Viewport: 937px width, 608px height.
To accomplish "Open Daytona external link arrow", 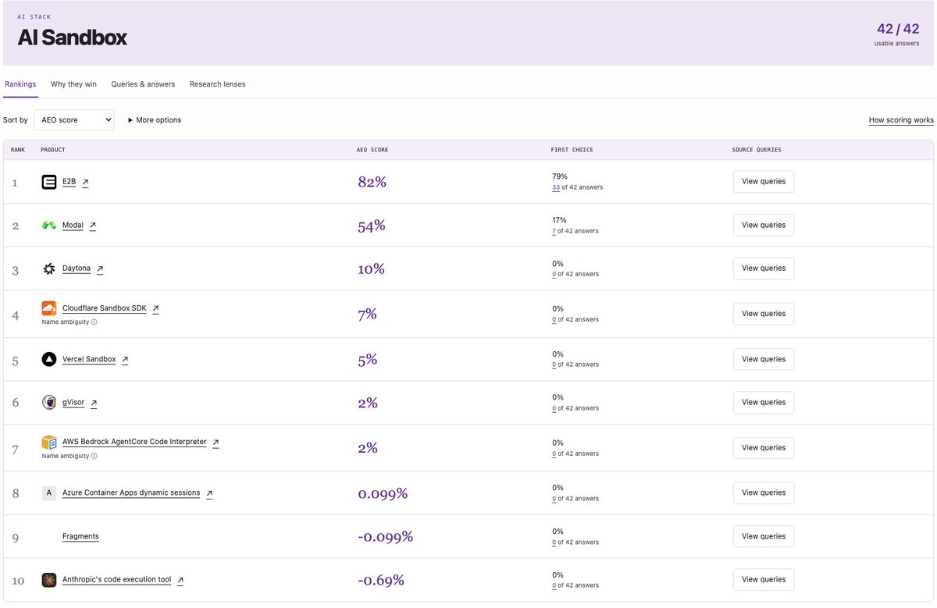I will coord(100,269).
